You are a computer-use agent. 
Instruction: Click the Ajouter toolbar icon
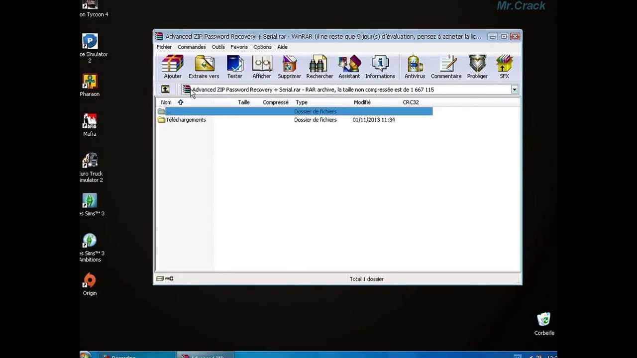173,67
